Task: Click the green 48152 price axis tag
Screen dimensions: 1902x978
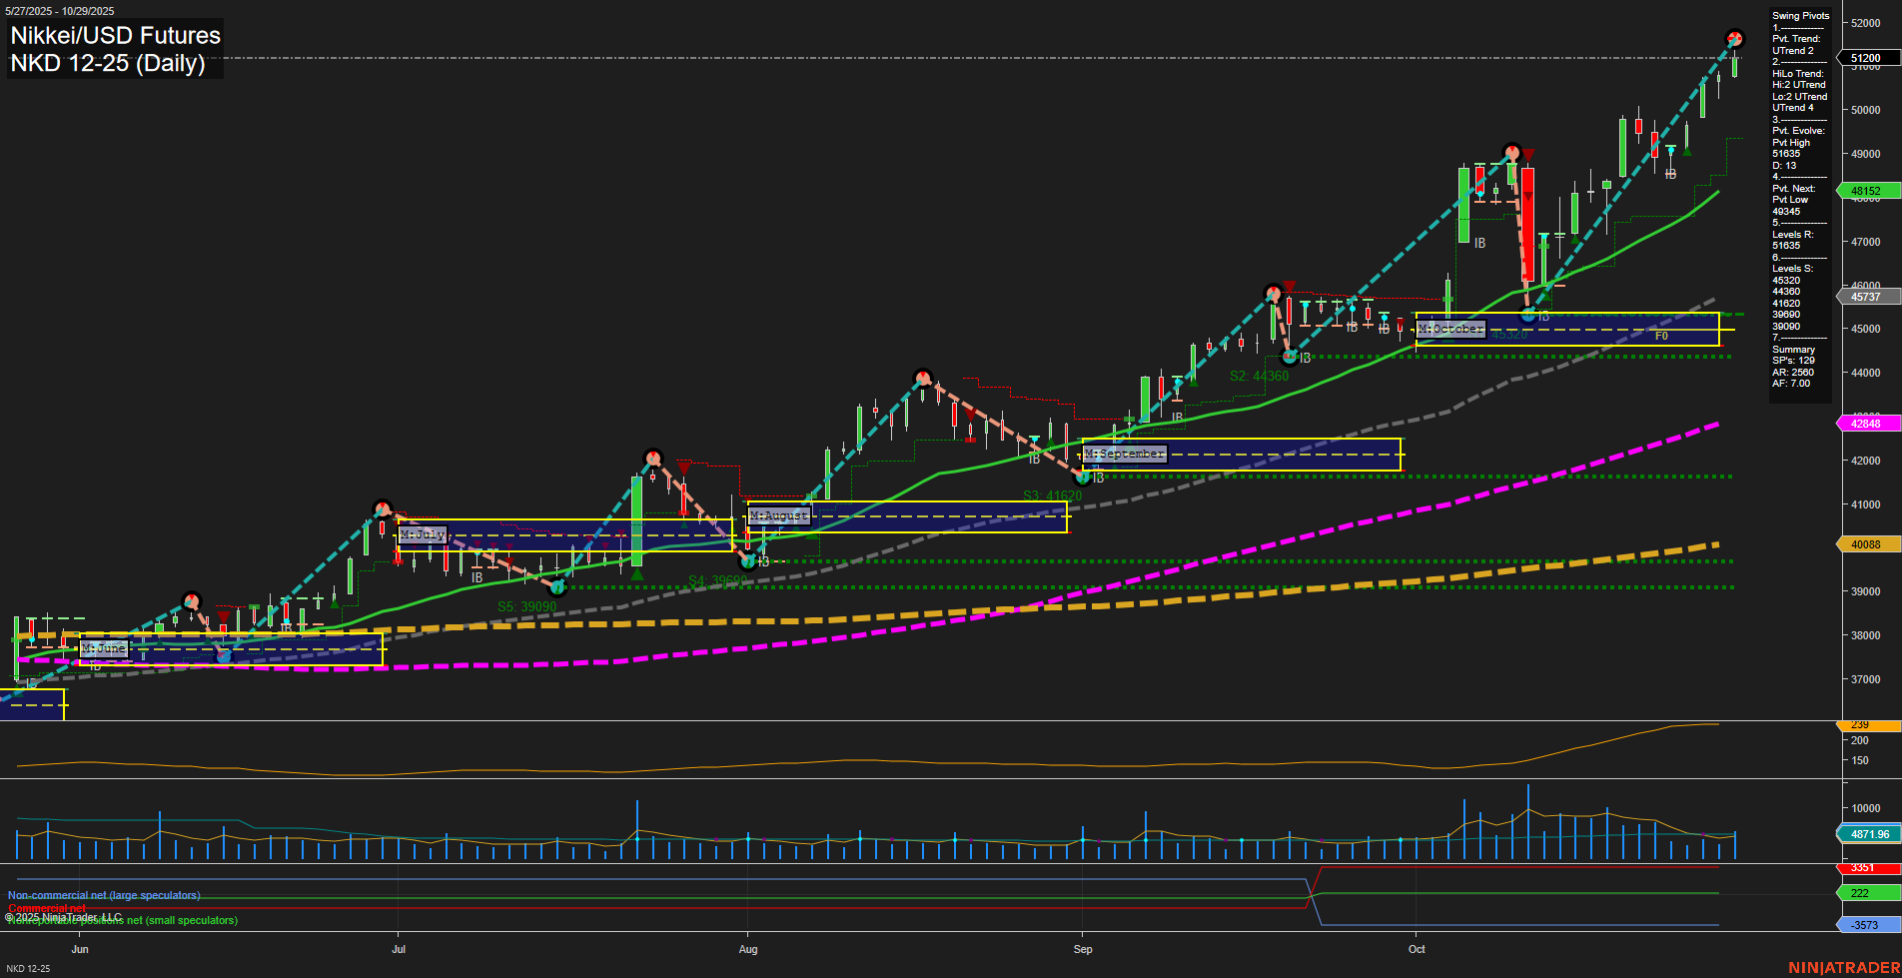Action: pyautogui.click(x=1867, y=190)
